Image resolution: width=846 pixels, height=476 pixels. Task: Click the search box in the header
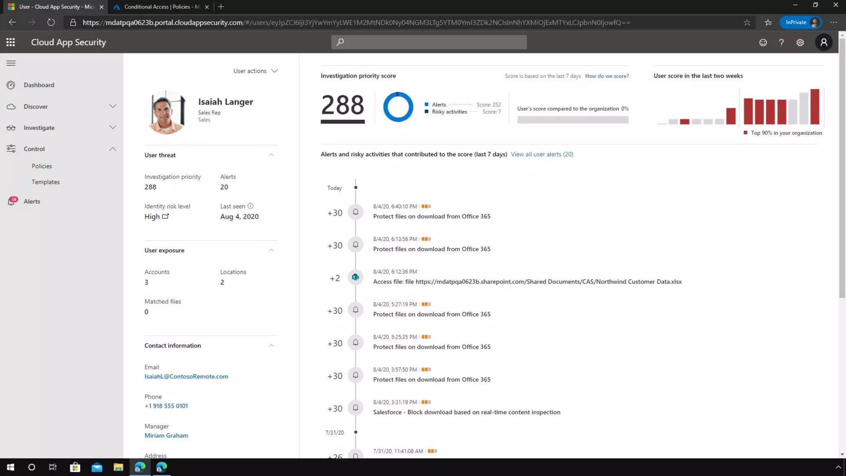click(x=429, y=42)
